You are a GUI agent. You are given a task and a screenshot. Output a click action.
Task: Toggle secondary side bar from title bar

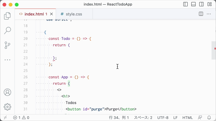tap(201, 4)
